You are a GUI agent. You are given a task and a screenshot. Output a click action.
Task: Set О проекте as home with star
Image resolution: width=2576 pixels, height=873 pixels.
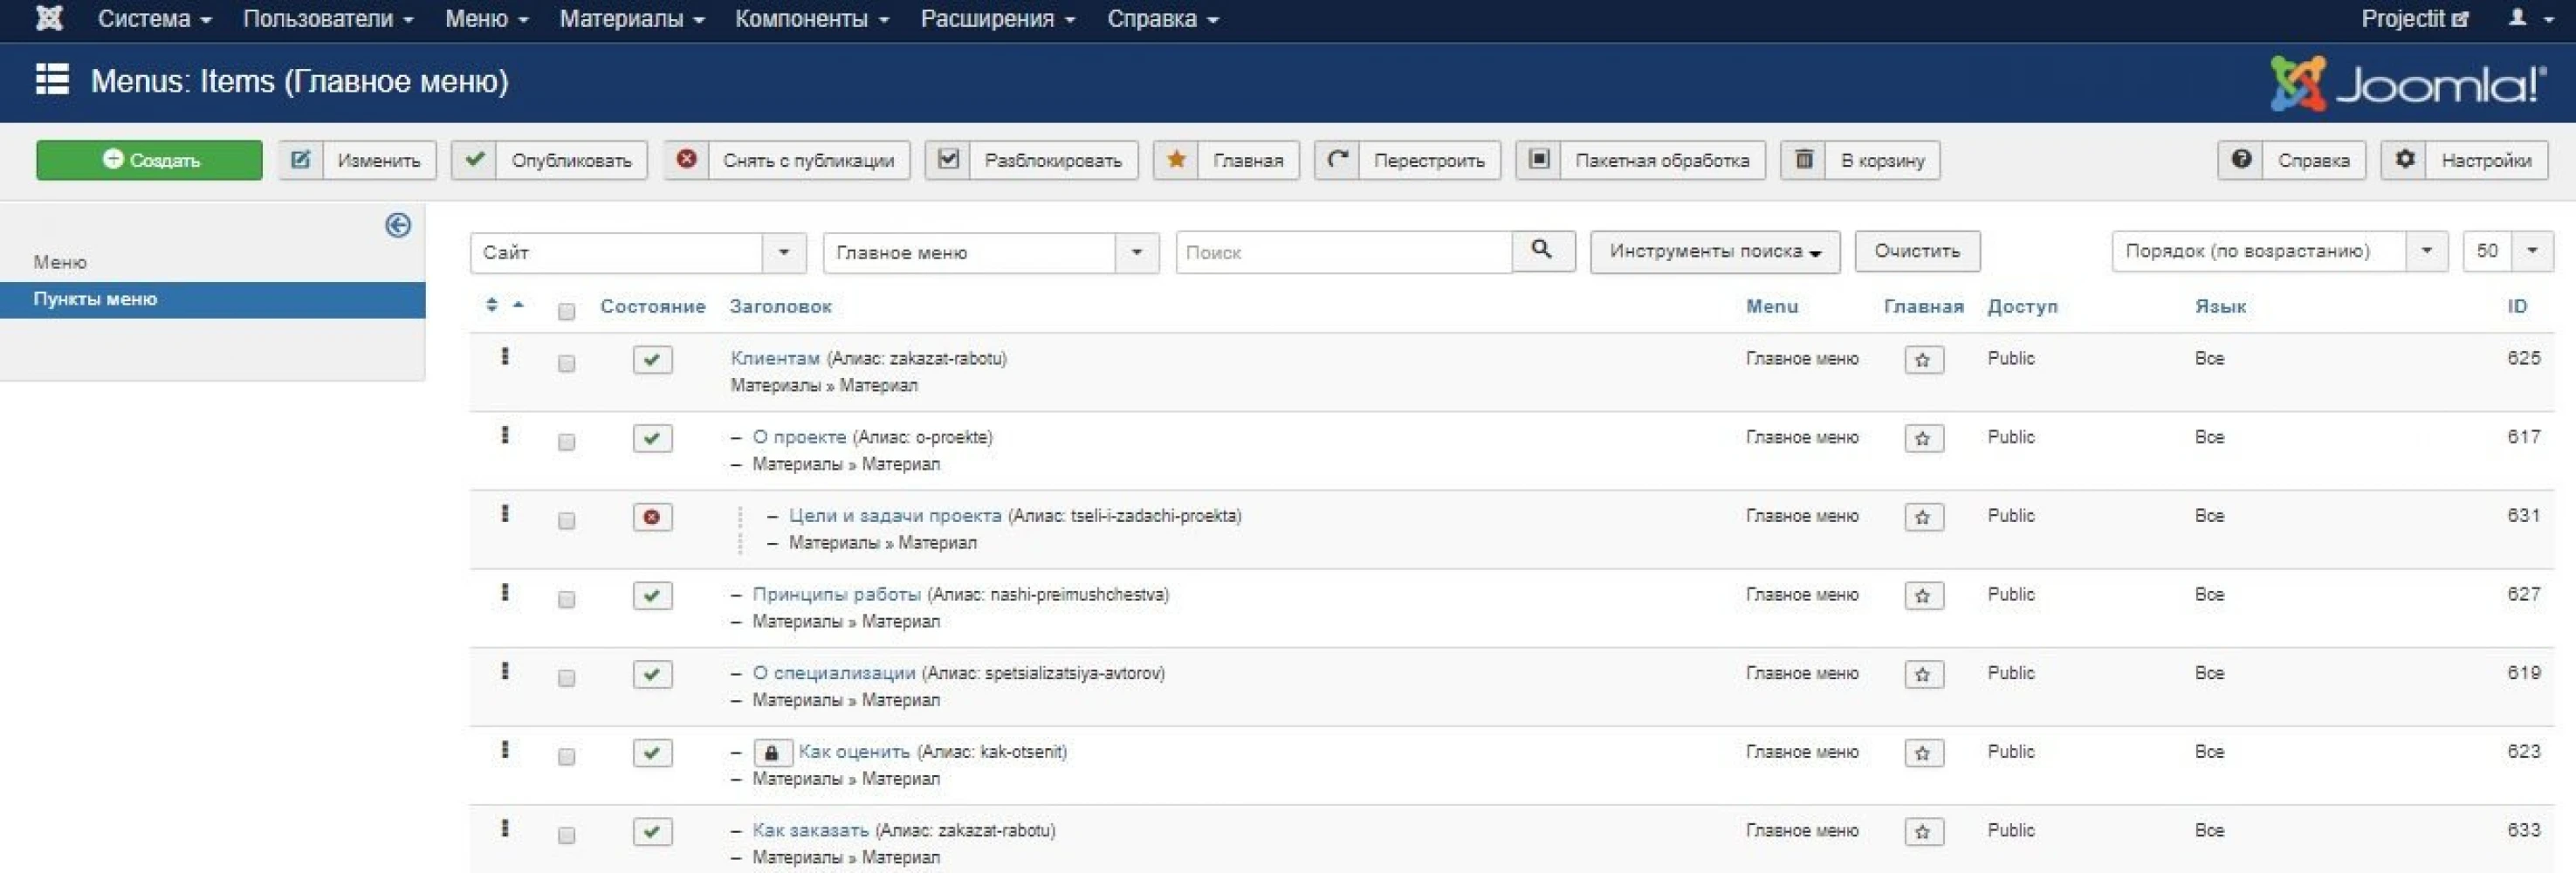[1923, 439]
